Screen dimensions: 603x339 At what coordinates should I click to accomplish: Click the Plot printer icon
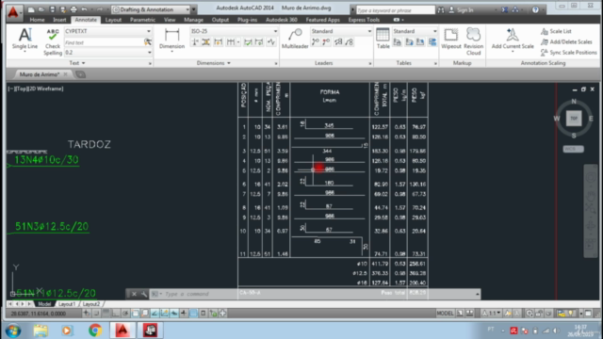73,9
